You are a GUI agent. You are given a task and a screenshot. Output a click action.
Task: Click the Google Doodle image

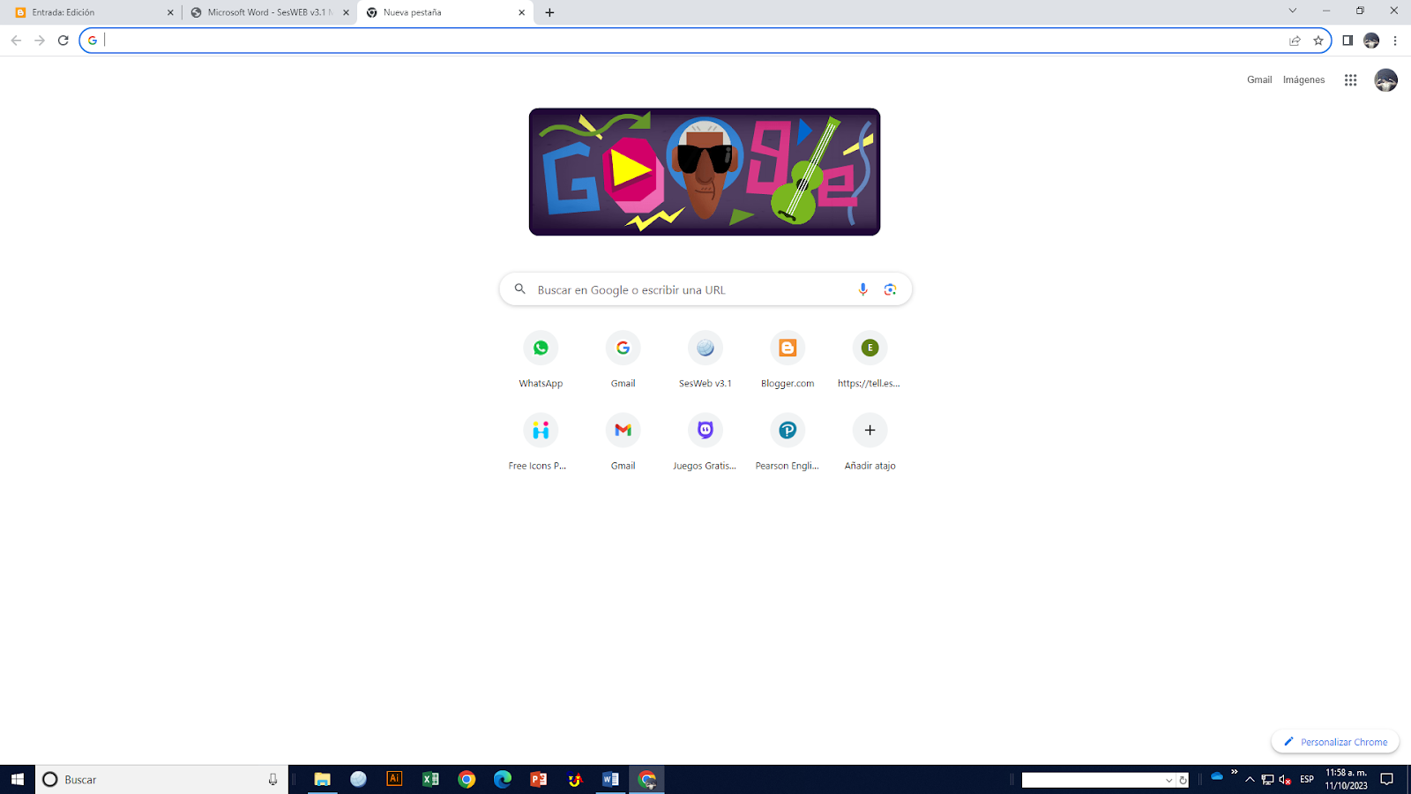[705, 172]
